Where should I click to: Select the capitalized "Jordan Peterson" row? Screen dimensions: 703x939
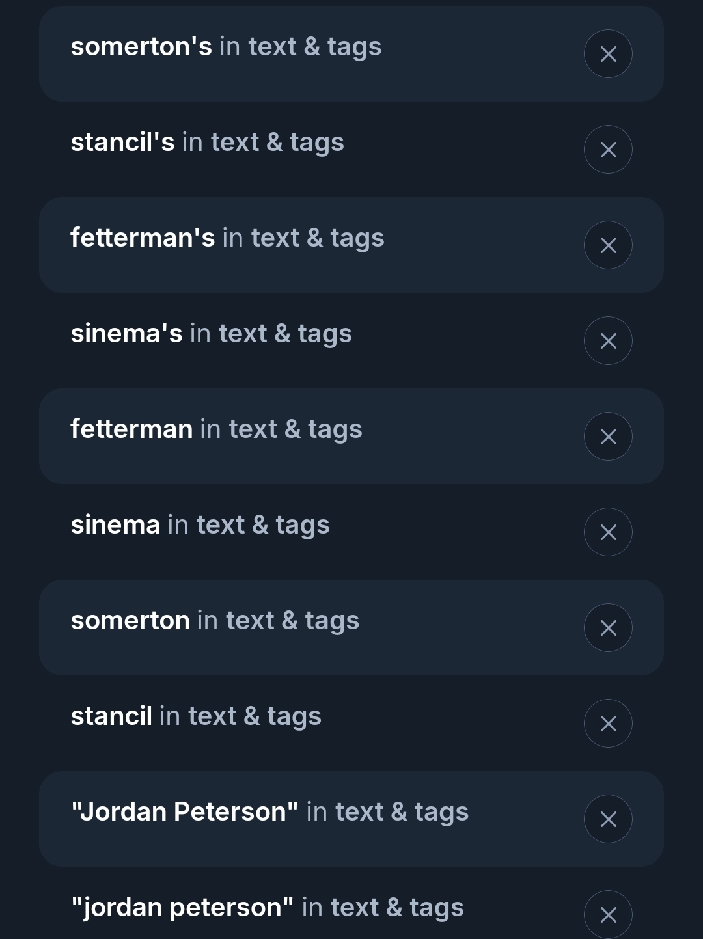(x=269, y=812)
